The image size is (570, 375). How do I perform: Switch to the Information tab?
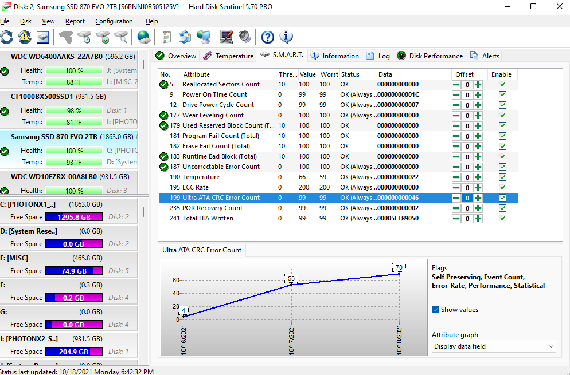335,56
